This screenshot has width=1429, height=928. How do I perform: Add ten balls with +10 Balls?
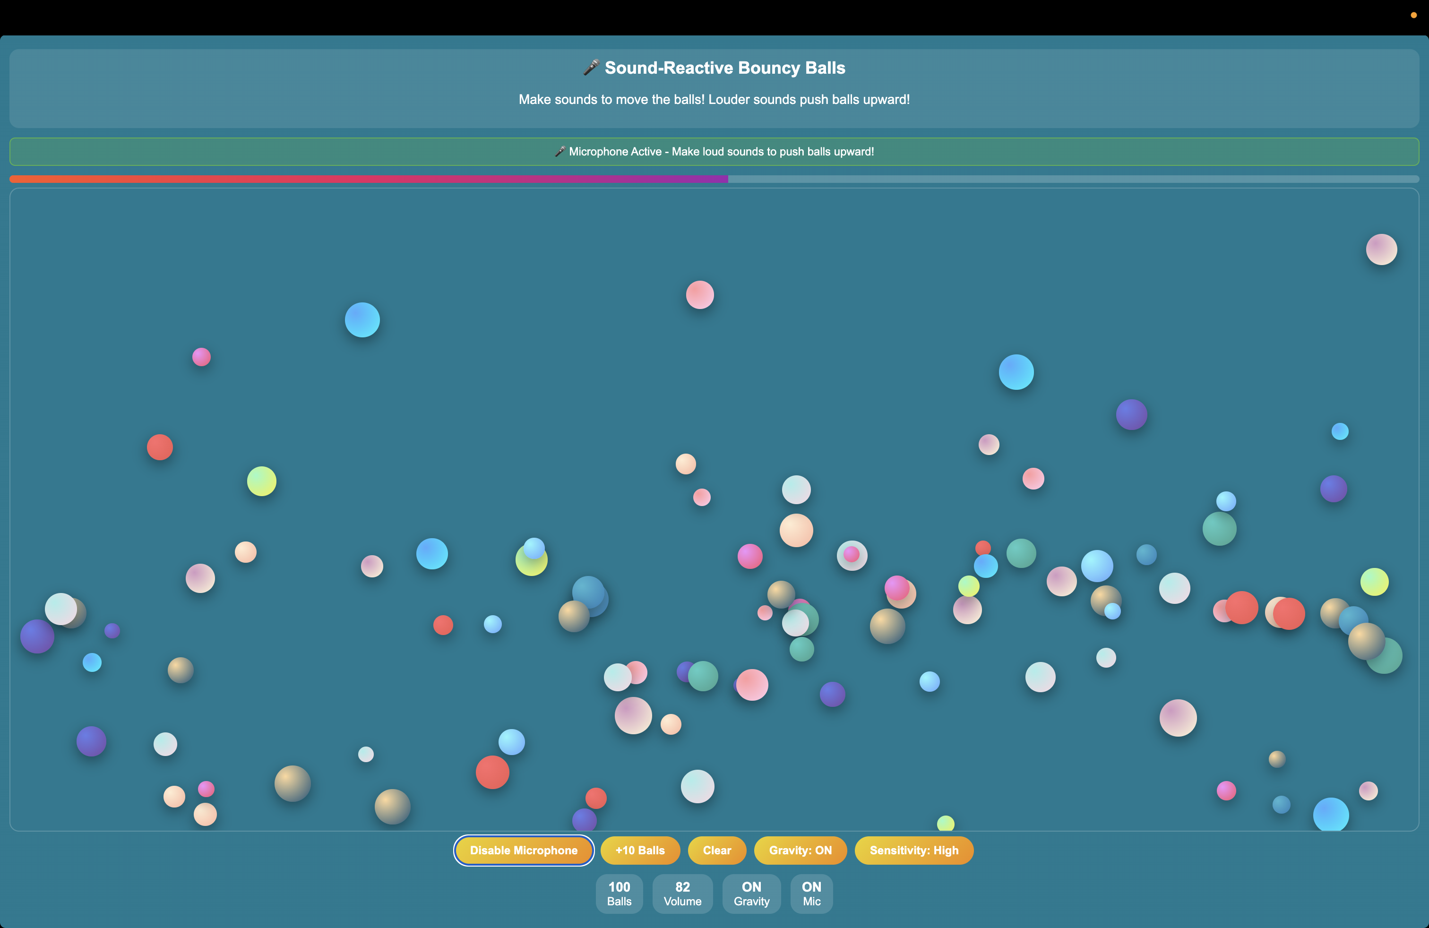pyautogui.click(x=640, y=850)
